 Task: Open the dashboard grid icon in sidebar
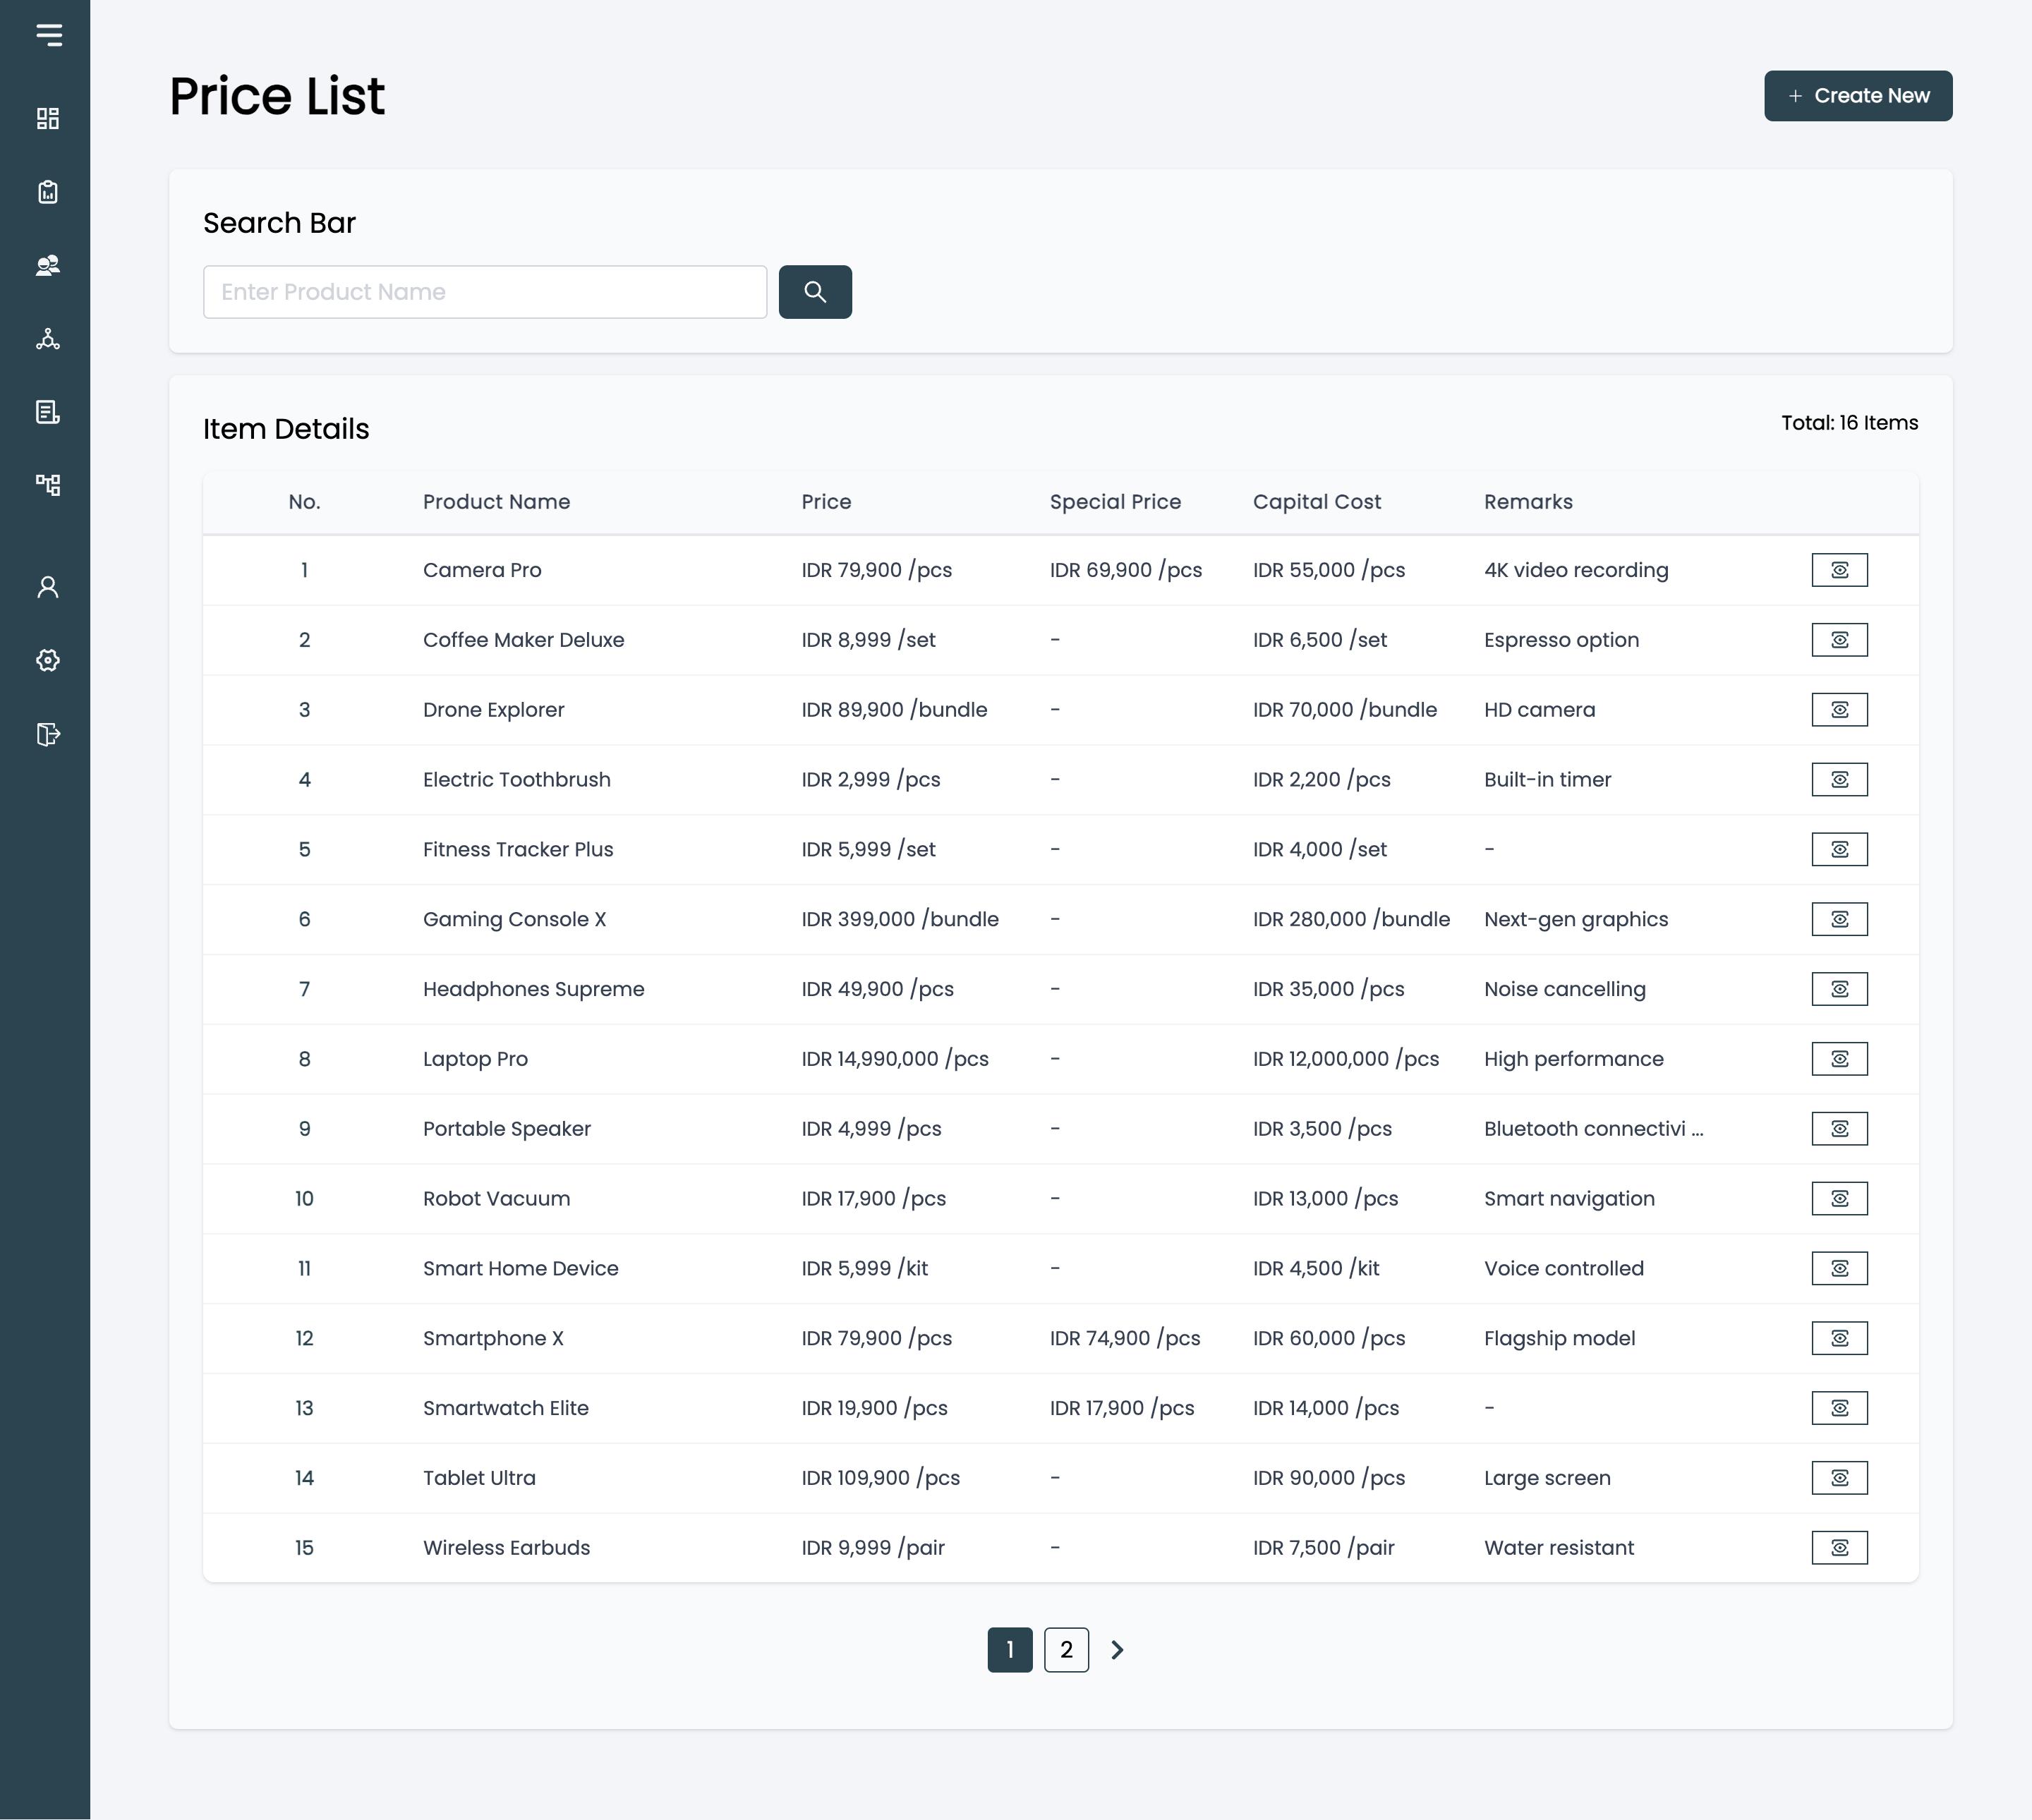(x=48, y=119)
